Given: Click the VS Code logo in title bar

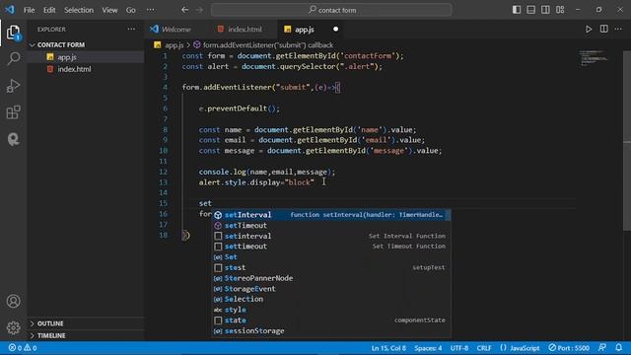Looking at the screenshot, I should click(x=10, y=10).
